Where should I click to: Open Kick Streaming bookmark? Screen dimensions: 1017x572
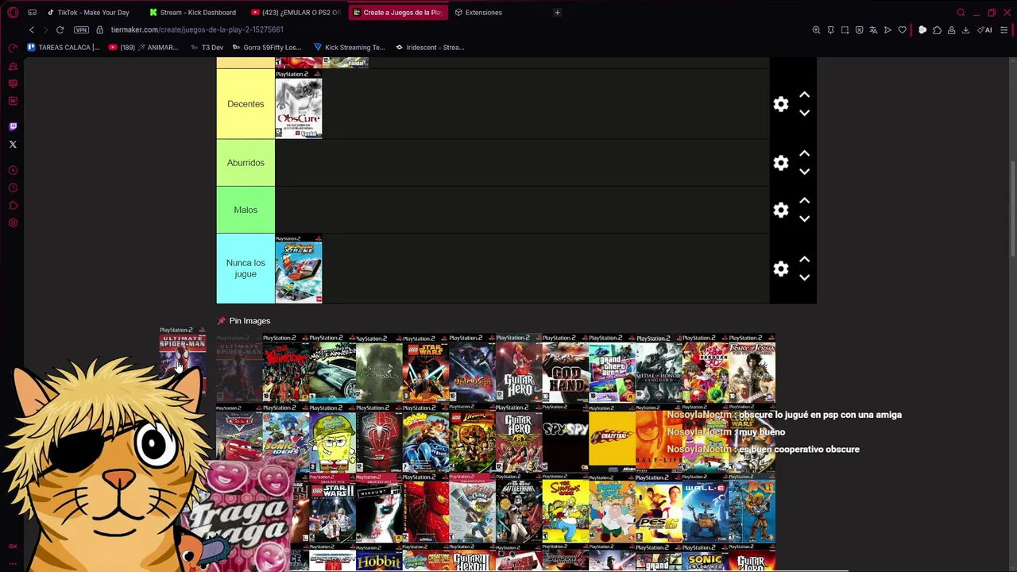(x=350, y=48)
